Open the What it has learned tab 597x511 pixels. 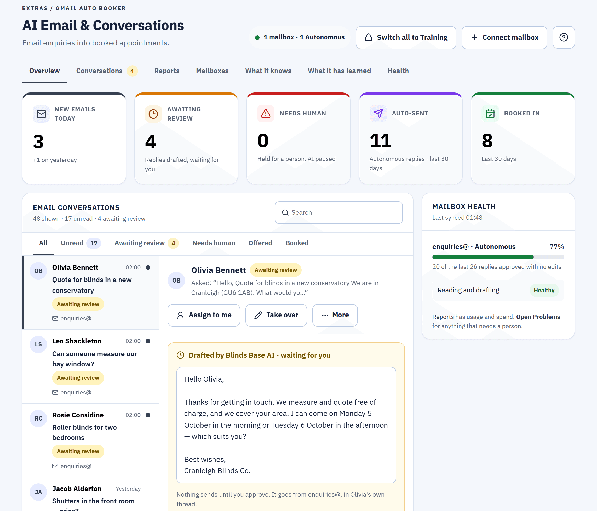coord(339,71)
